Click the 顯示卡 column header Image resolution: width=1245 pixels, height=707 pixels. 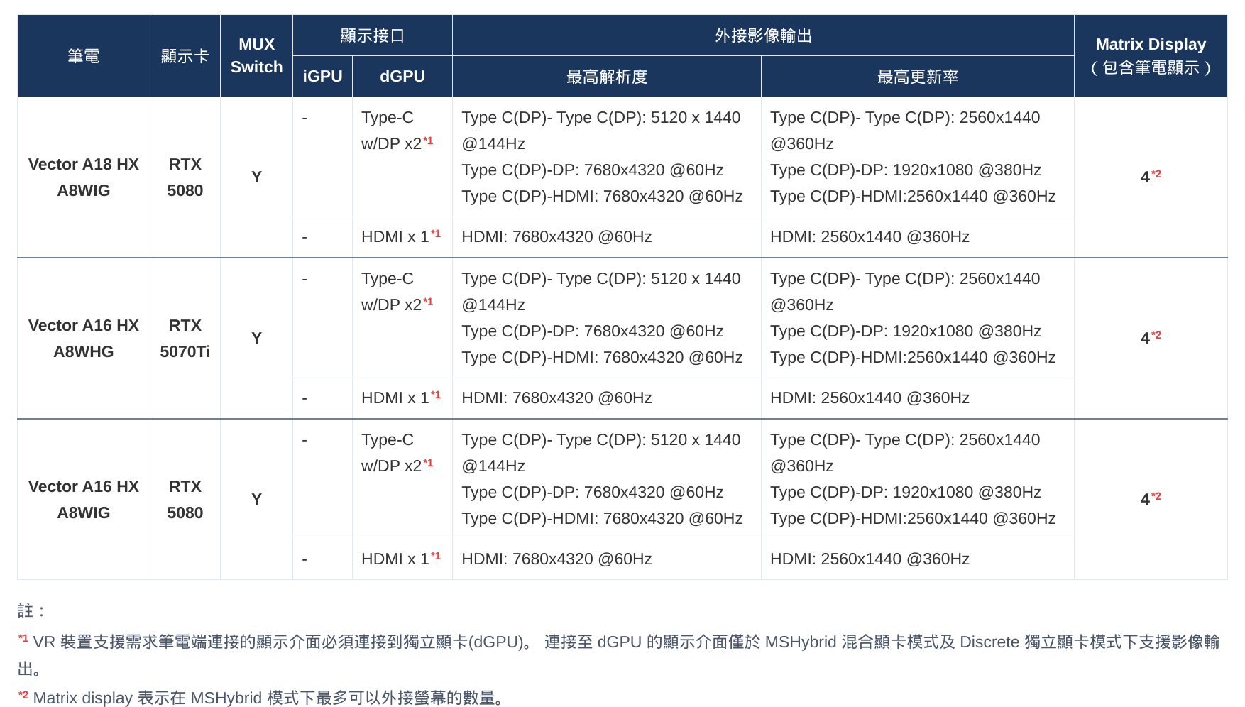(x=185, y=56)
